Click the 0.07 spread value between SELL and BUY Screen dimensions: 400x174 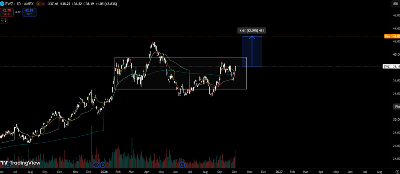click(18, 12)
